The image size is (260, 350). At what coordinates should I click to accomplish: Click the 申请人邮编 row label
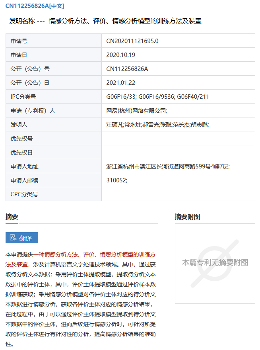tap(25, 180)
